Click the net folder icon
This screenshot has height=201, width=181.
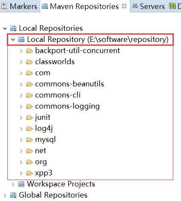[29, 151]
